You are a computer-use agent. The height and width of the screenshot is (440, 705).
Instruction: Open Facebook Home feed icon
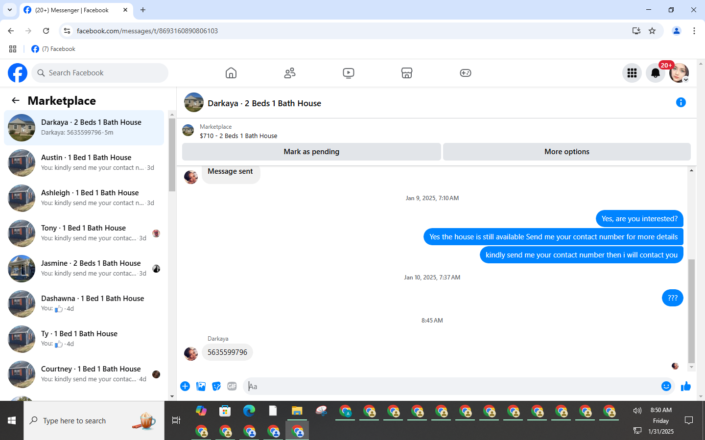(231, 73)
